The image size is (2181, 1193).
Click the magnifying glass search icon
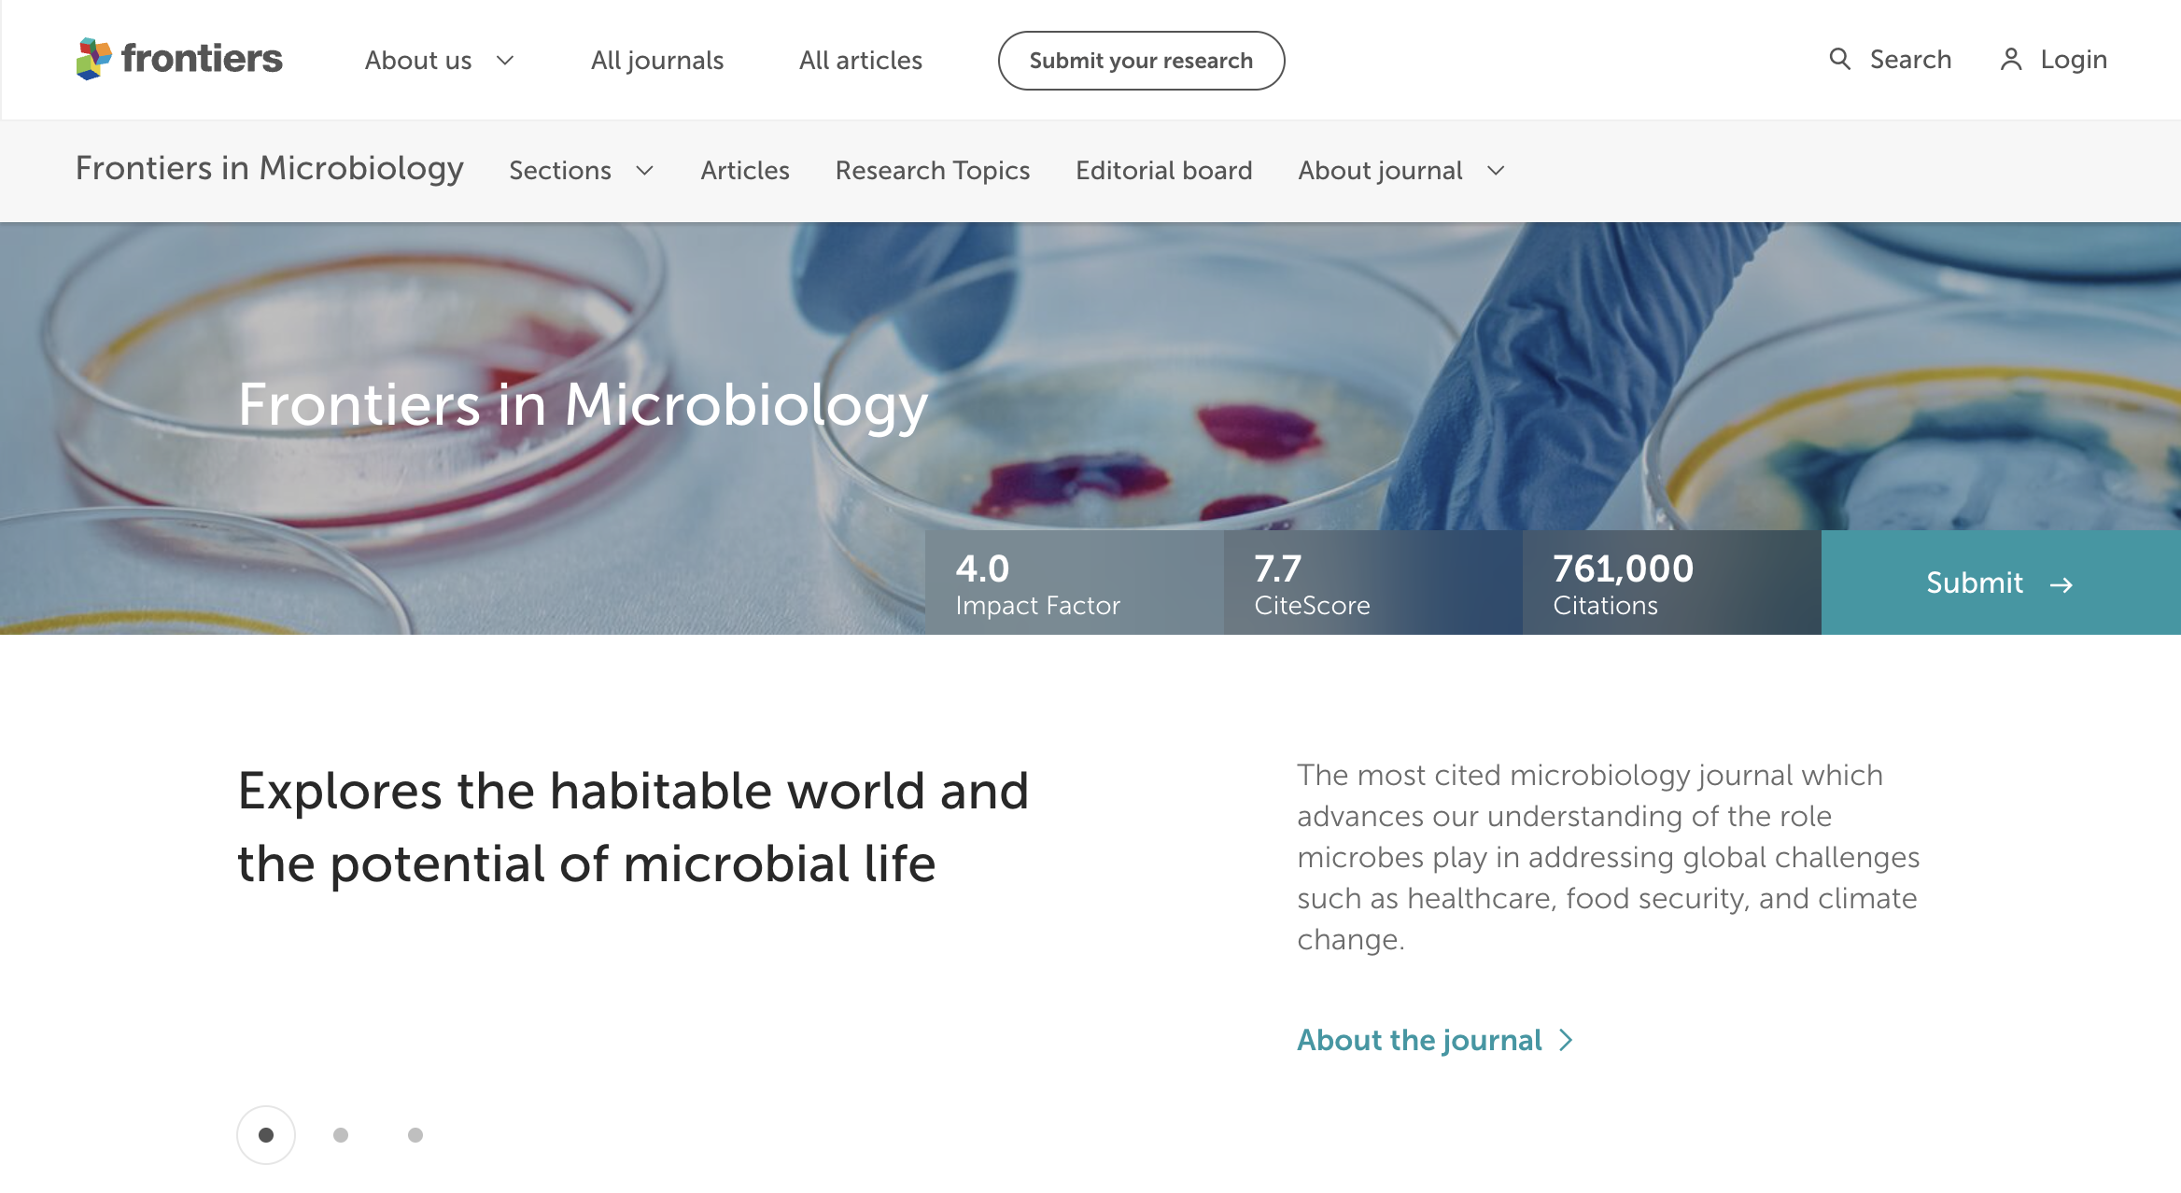(x=1839, y=59)
